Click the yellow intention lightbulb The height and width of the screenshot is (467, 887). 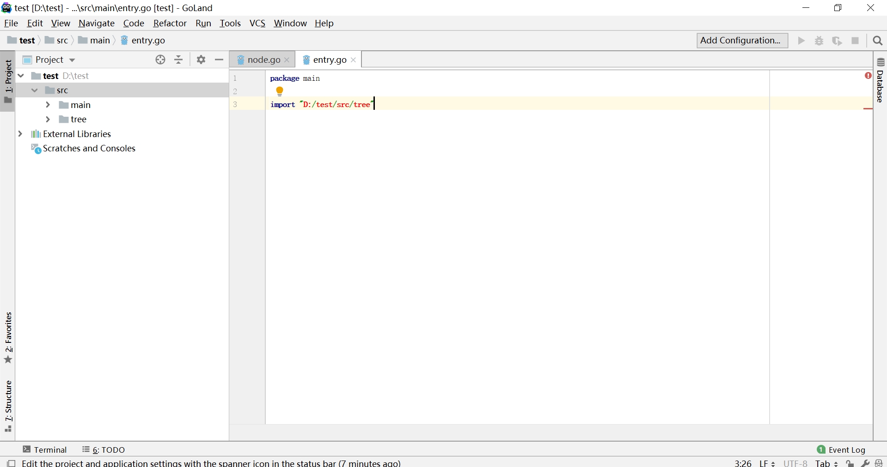coord(280,91)
